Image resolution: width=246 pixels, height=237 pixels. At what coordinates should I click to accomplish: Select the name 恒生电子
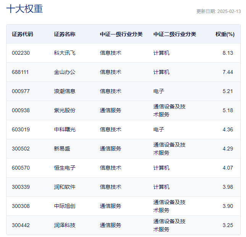pyautogui.click(x=65, y=168)
